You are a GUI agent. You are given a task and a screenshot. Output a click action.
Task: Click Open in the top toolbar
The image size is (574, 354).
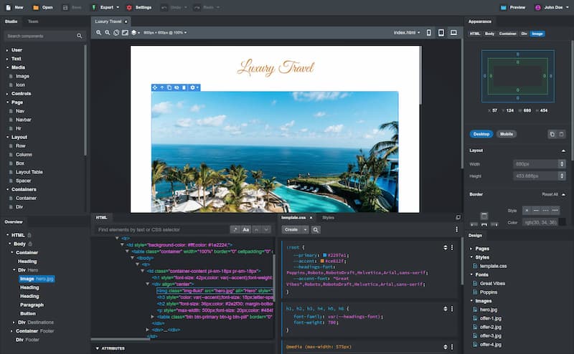click(42, 7)
